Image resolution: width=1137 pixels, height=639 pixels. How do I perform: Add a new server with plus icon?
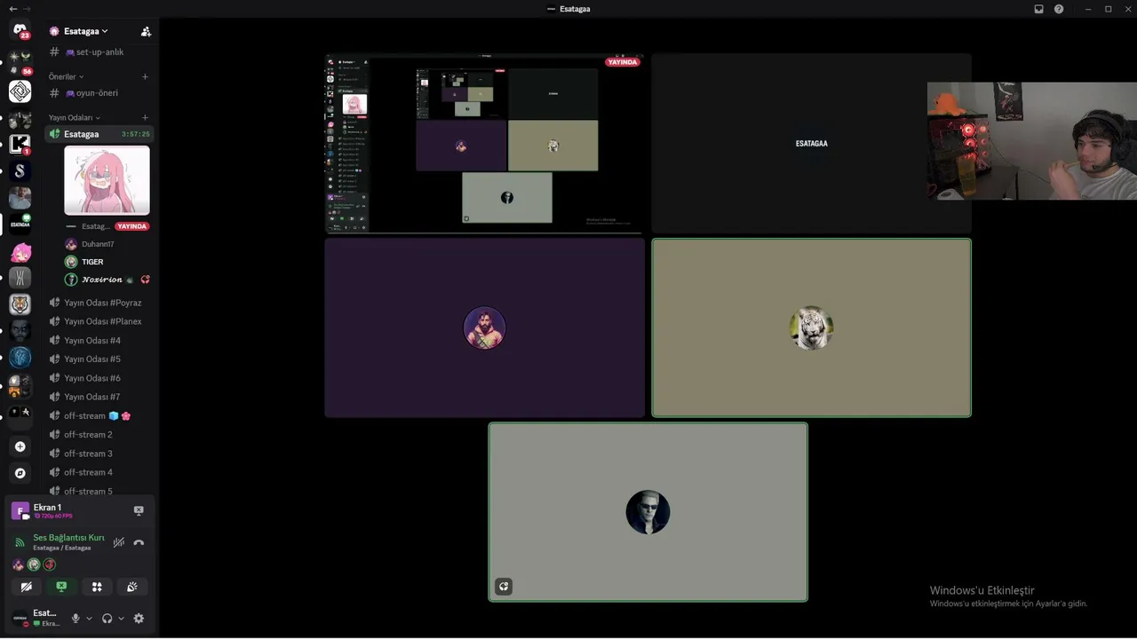pyautogui.click(x=20, y=446)
